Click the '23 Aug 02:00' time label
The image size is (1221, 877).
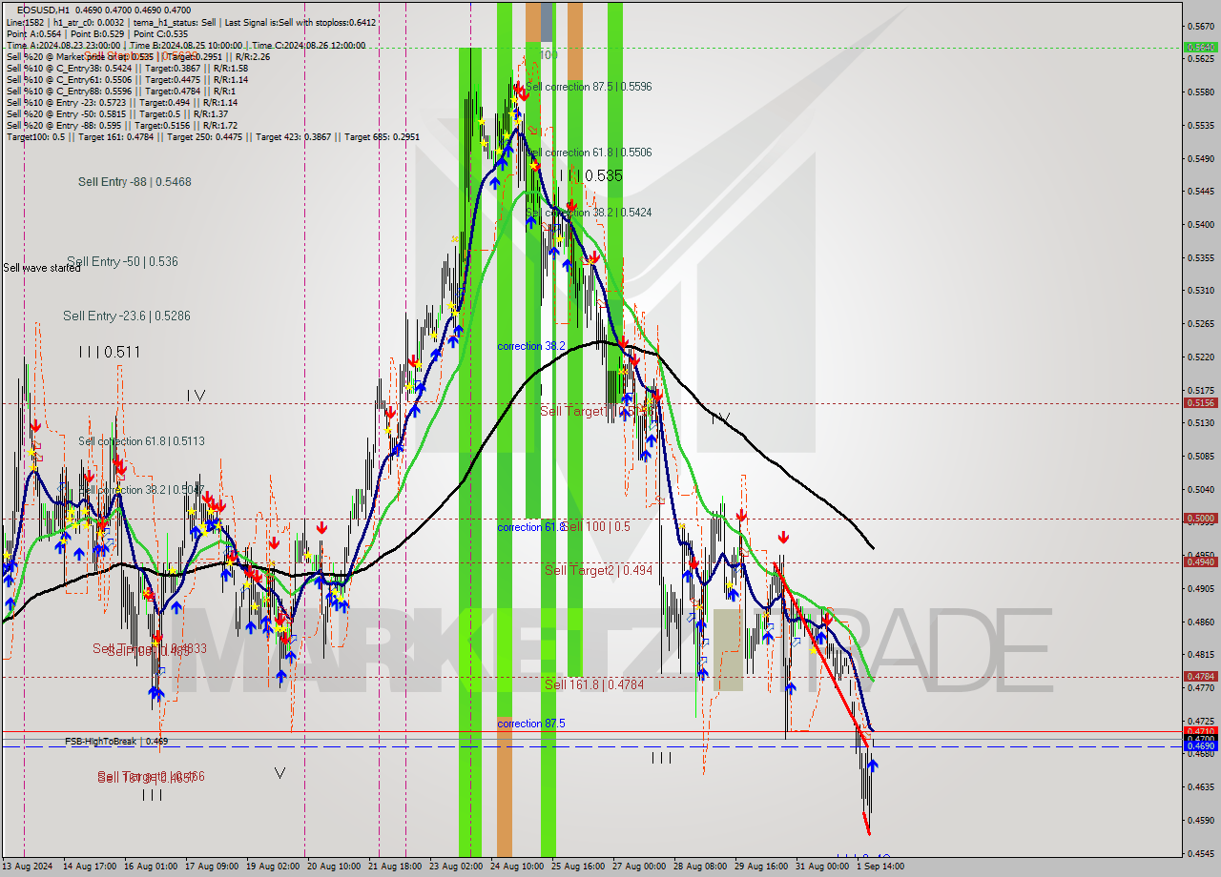point(457,867)
